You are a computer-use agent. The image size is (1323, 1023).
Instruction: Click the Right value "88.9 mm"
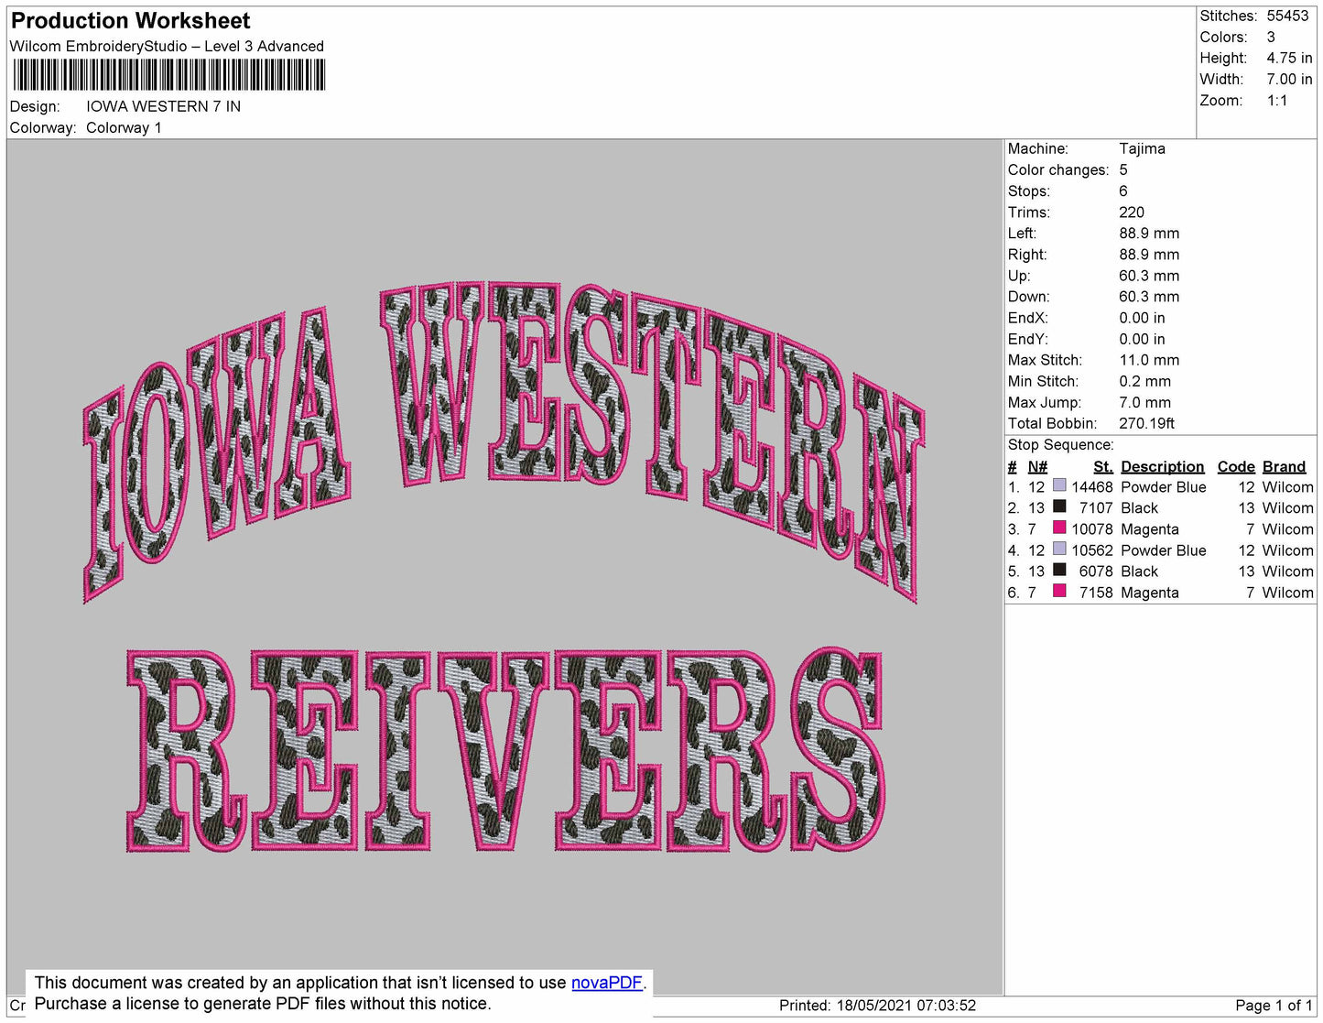point(1149,255)
